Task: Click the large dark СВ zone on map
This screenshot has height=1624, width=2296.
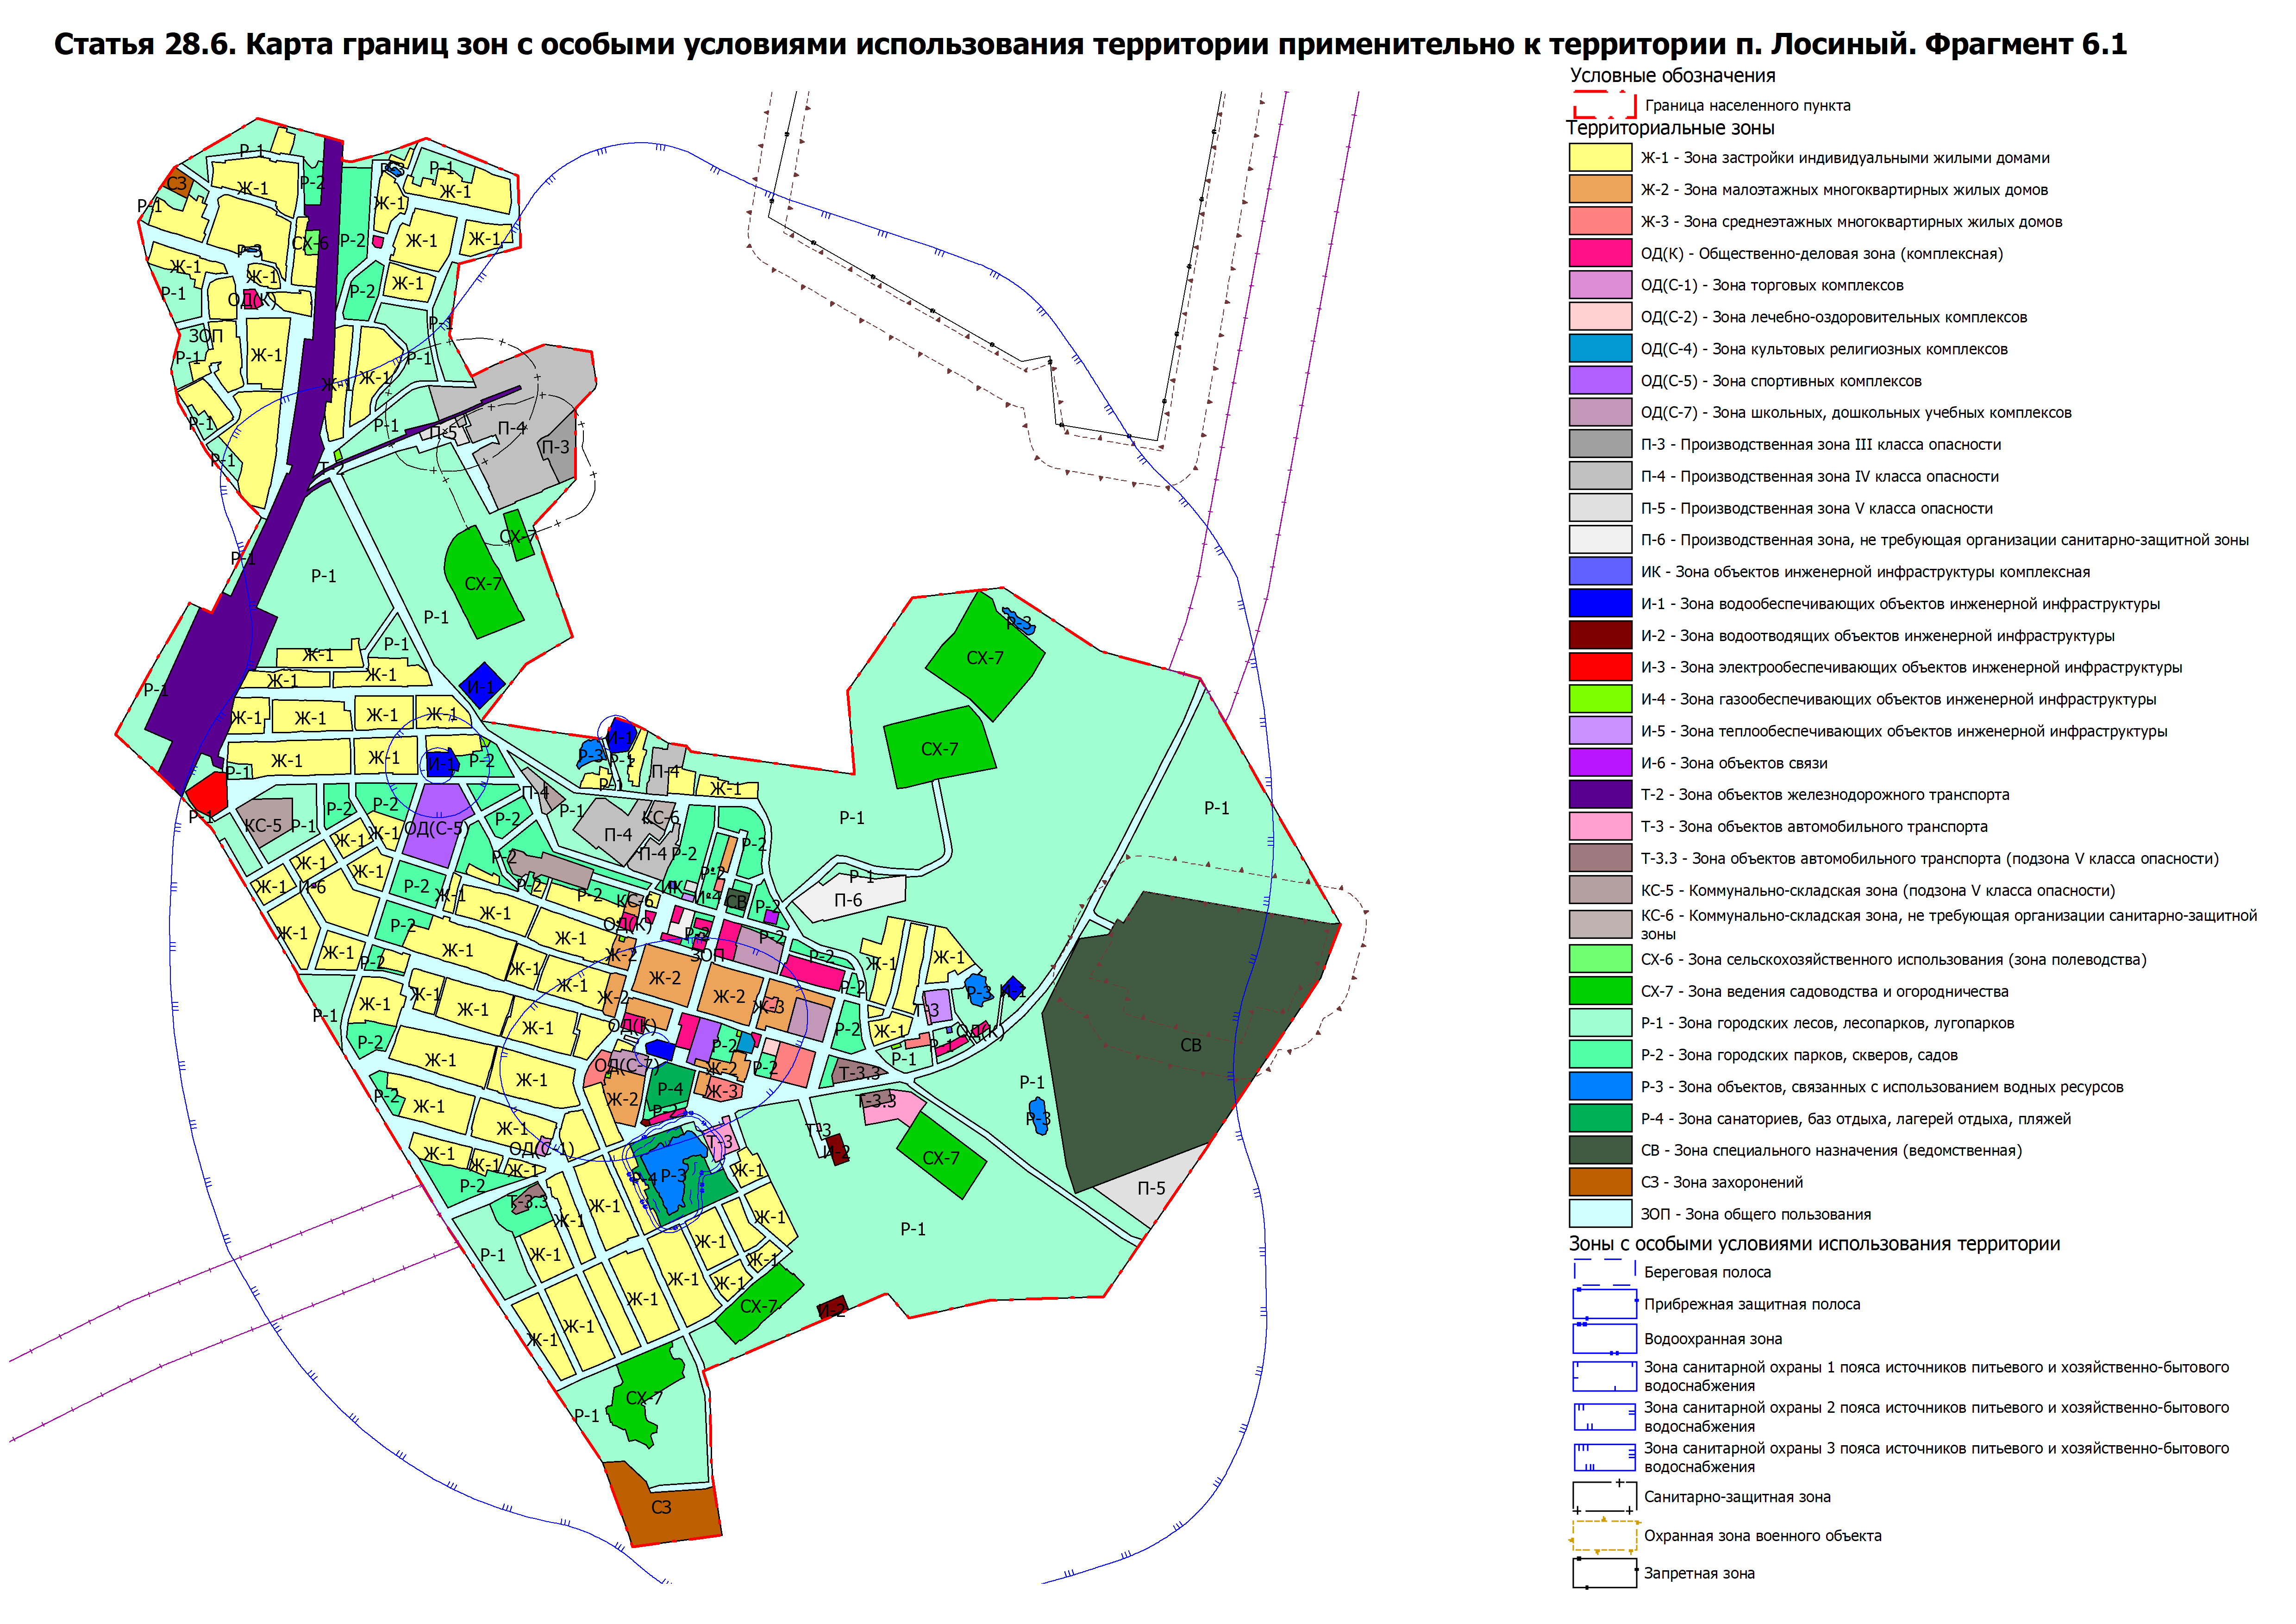Action: click(x=1190, y=1045)
